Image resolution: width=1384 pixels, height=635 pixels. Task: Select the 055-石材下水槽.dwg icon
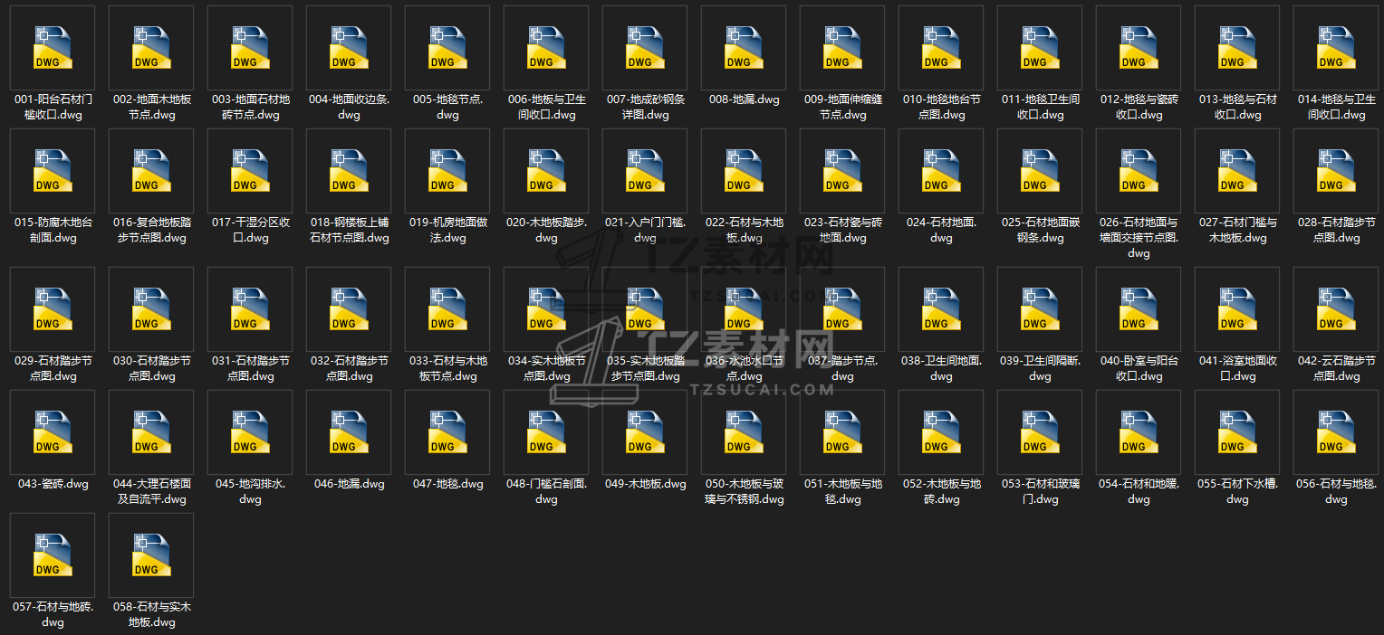click(1237, 432)
